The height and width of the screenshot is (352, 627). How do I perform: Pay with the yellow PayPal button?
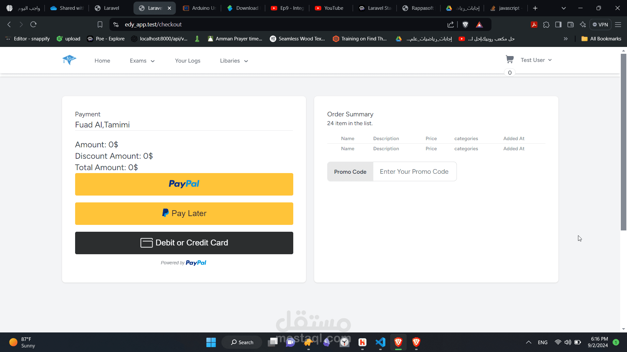pos(184,184)
